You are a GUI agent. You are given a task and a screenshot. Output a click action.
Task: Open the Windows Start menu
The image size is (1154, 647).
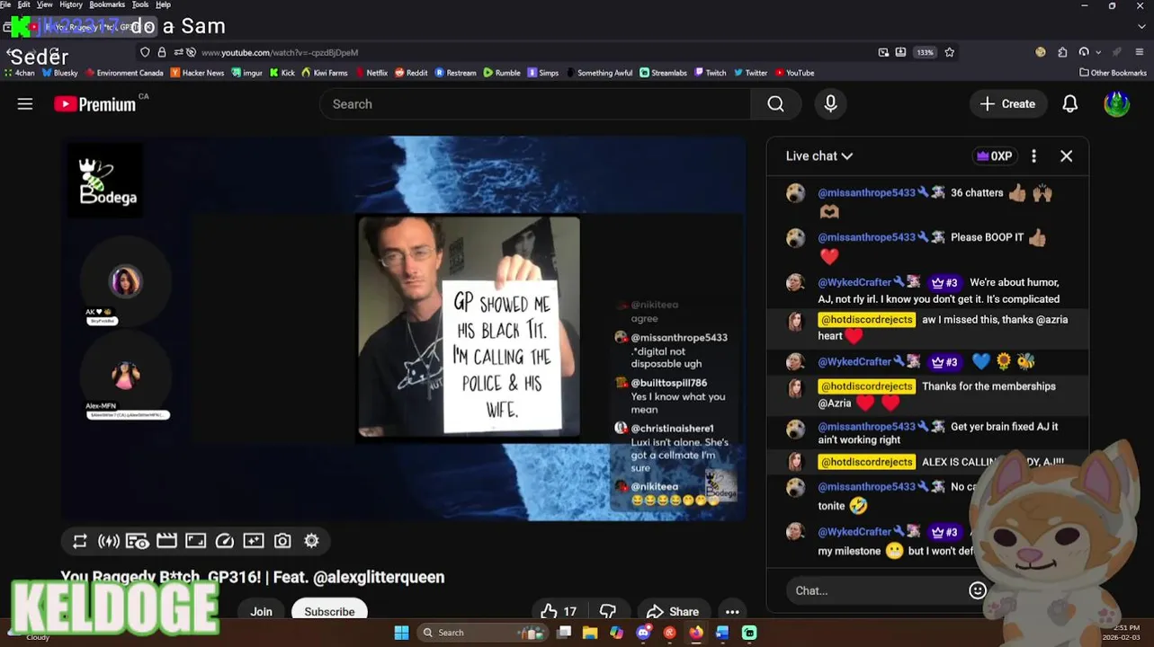[x=401, y=633]
